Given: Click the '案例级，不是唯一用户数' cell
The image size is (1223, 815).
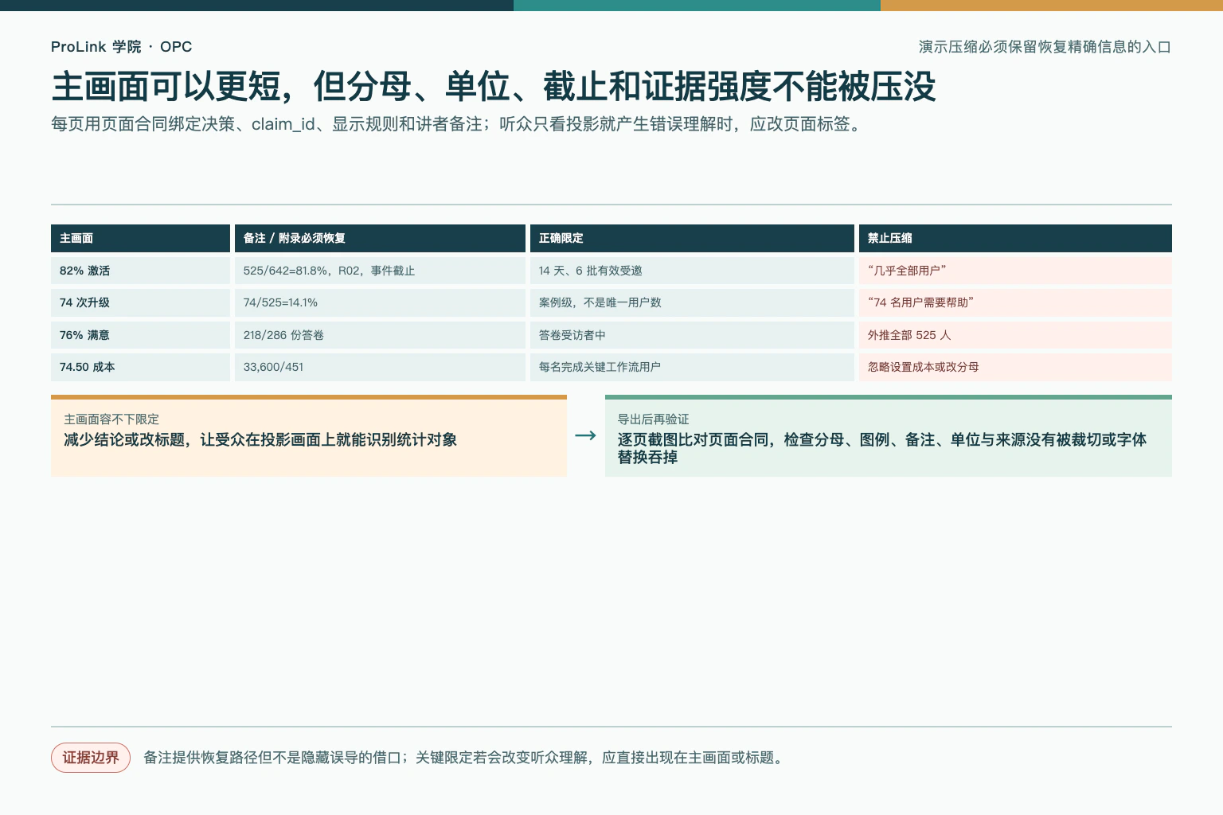Looking at the screenshot, I should 692,302.
